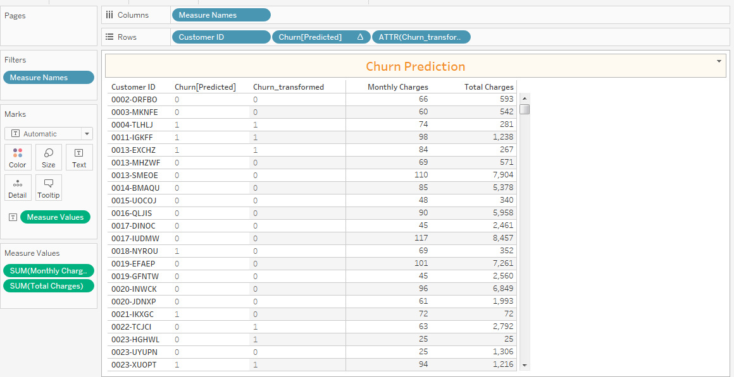This screenshot has height=377, width=734.
Task: Open the Tooltip marks card
Action: (x=49, y=188)
